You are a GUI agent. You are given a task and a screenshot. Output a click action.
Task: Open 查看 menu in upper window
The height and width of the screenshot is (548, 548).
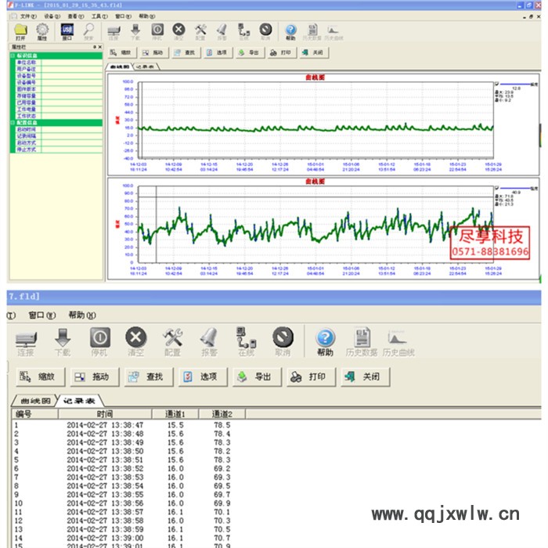76,16
